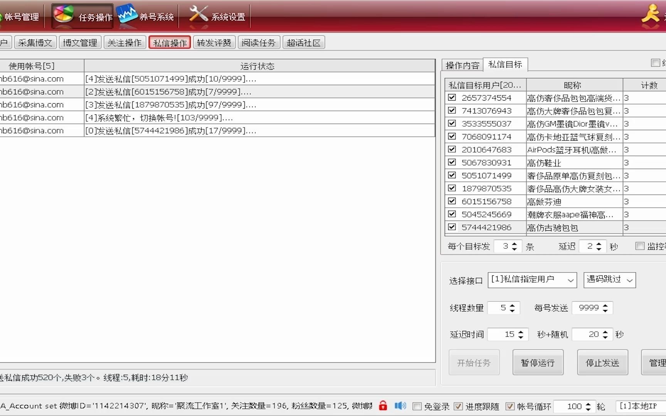The width and height of the screenshot is (666, 416).
Task: Click the running man icon
Action: click(651, 15)
